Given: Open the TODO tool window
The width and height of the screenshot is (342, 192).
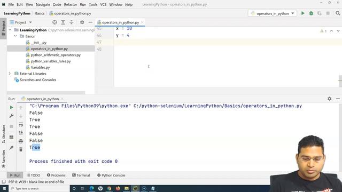Looking at the screenshot, I should click(33, 175).
